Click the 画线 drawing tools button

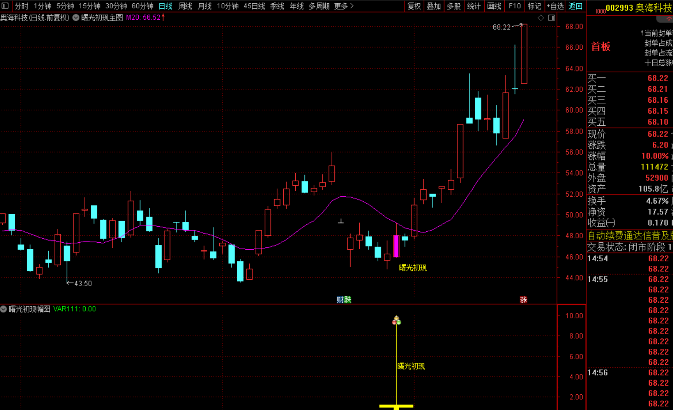[x=494, y=6]
